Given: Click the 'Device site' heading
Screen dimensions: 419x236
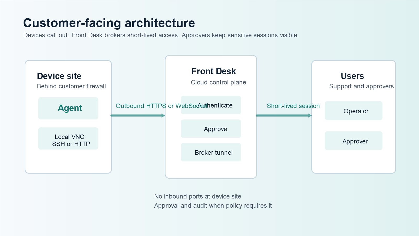Looking at the screenshot, I should [59, 76].
